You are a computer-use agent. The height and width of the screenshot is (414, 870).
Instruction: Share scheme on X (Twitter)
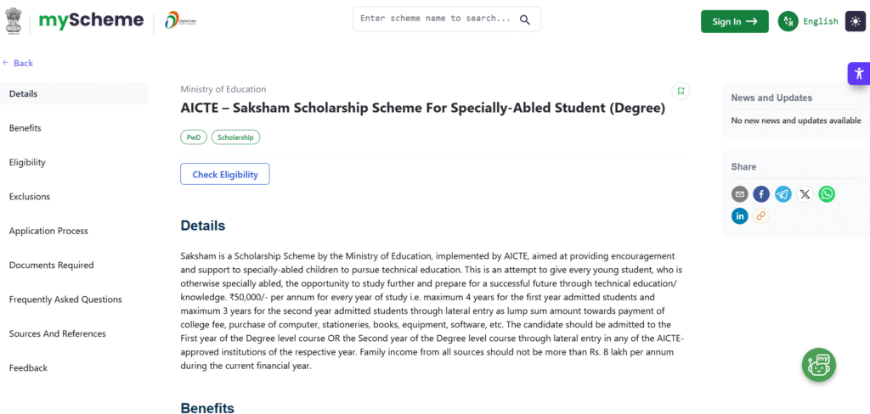pyautogui.click(x=805, y=194)
